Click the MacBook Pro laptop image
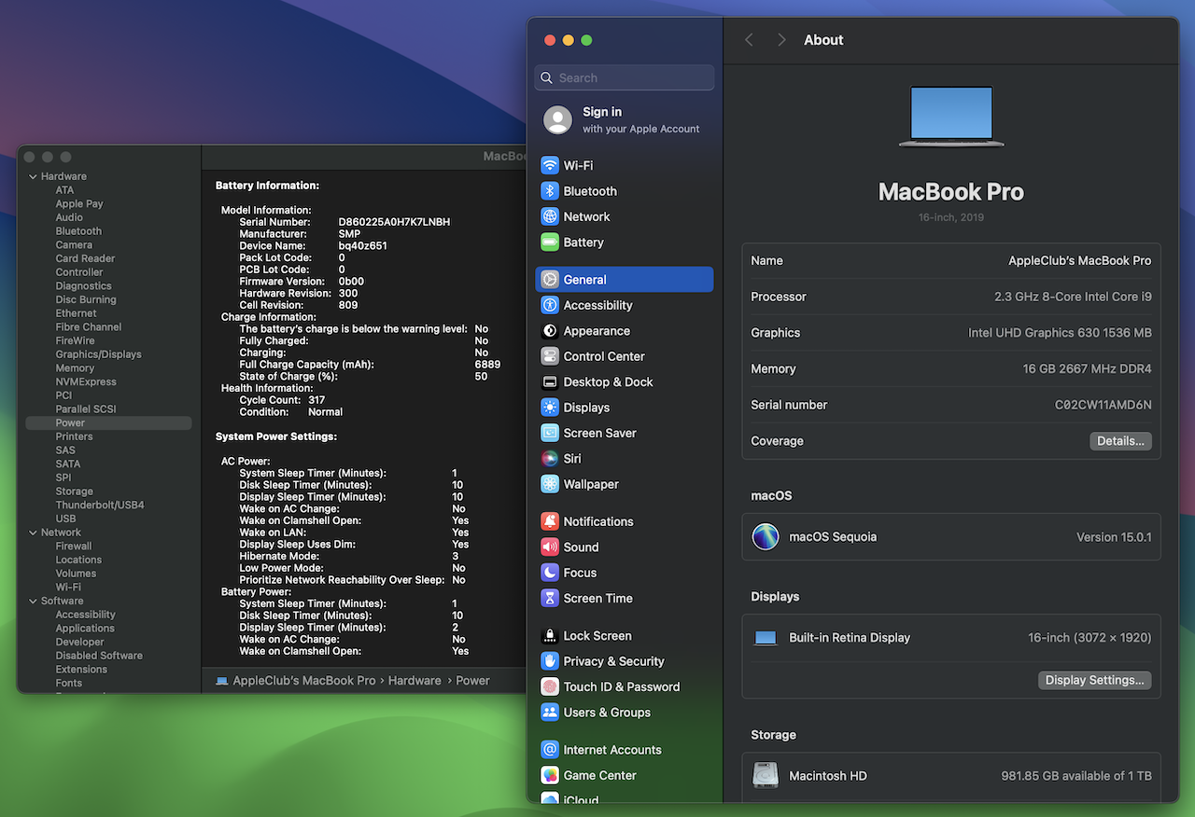 [x=951, y=117]
